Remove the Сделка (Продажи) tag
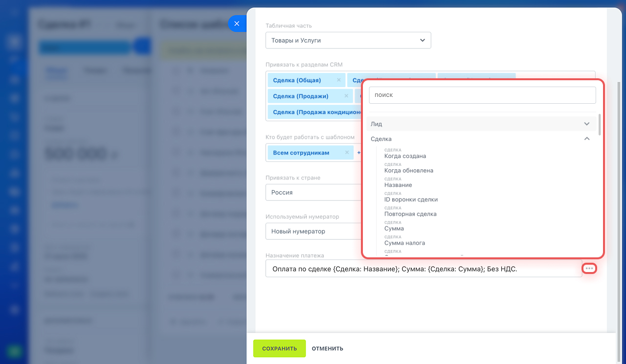This screenshot has width=626, height=364. coord(346,96)
